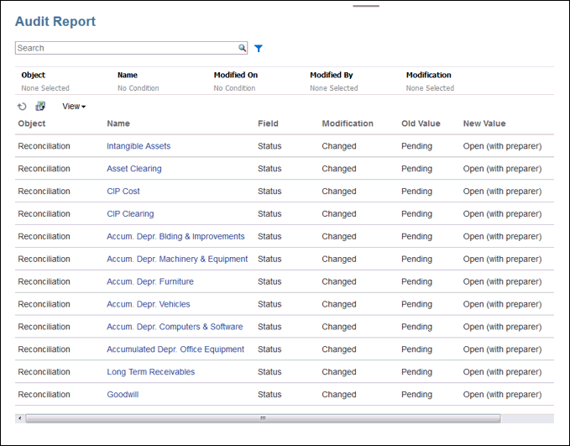
Task: Open the filter funnel icon
Action: tap(259, 49)
